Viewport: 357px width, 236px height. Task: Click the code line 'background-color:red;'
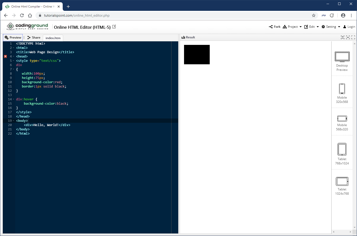pos(42,82)
